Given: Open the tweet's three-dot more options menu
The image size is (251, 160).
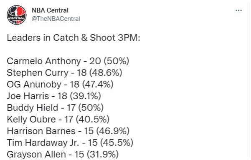Looking at the screenshot, I should coord(238,10).
